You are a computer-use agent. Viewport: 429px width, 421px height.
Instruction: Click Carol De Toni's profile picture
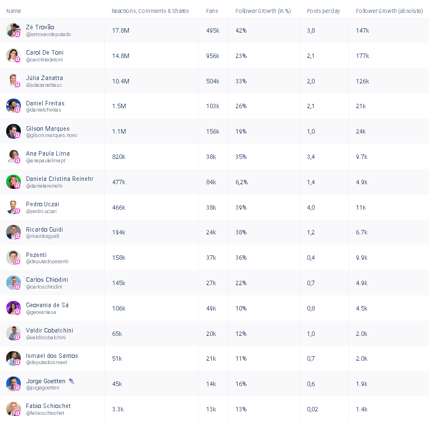click(x=12, y=55)
